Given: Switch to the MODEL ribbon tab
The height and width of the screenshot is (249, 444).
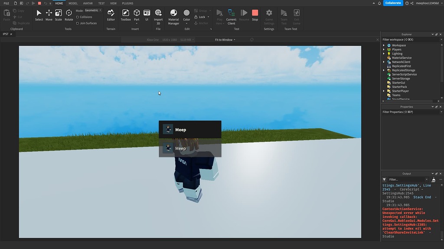Looking at the screenshot, I should 73,3.
